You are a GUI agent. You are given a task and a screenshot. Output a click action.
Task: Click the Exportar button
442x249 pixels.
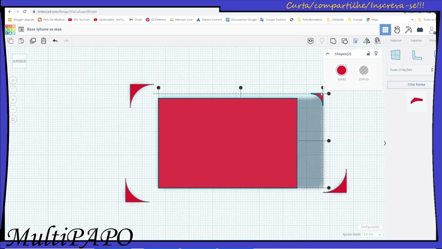tap(416, 40)
